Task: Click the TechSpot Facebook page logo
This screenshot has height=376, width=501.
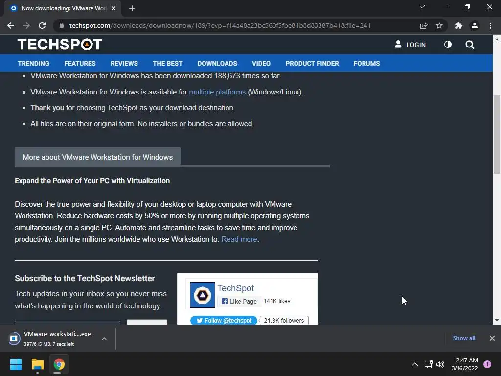Action: (203, 295)
